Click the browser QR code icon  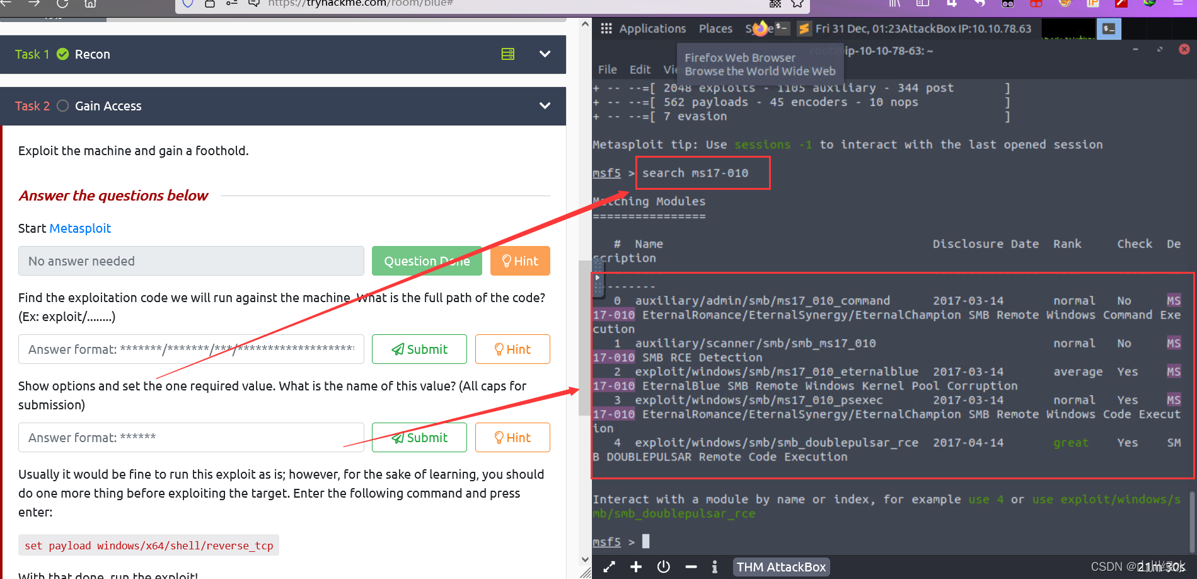(775, 4)
